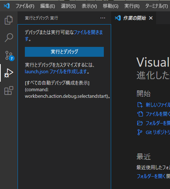Open the ファイル(F) menu
170x189 pixels.
tap(25, 6)
